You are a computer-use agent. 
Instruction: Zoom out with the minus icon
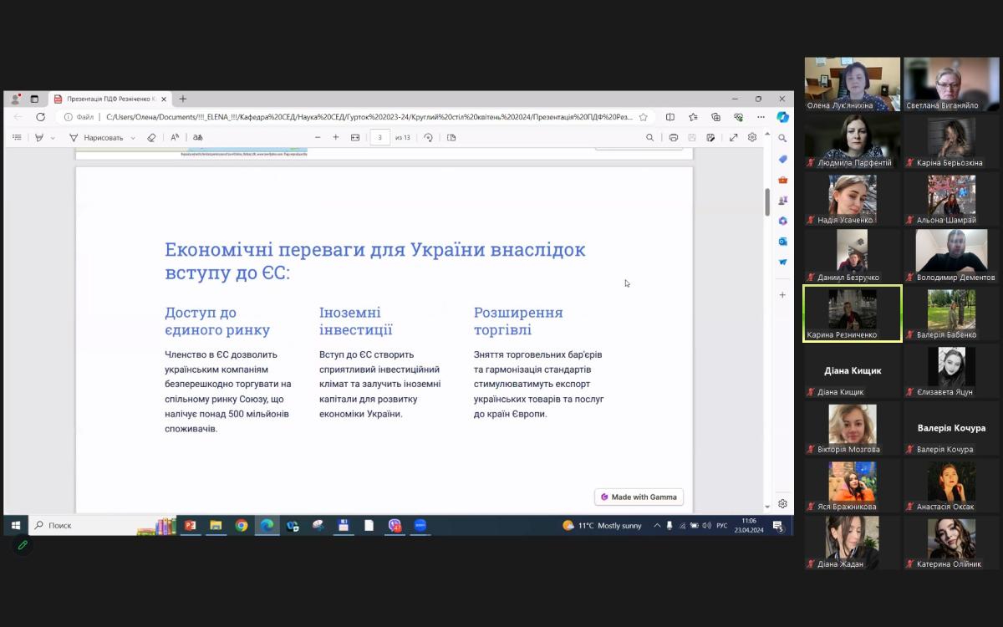pyautogui.click(x=318, y=138)
